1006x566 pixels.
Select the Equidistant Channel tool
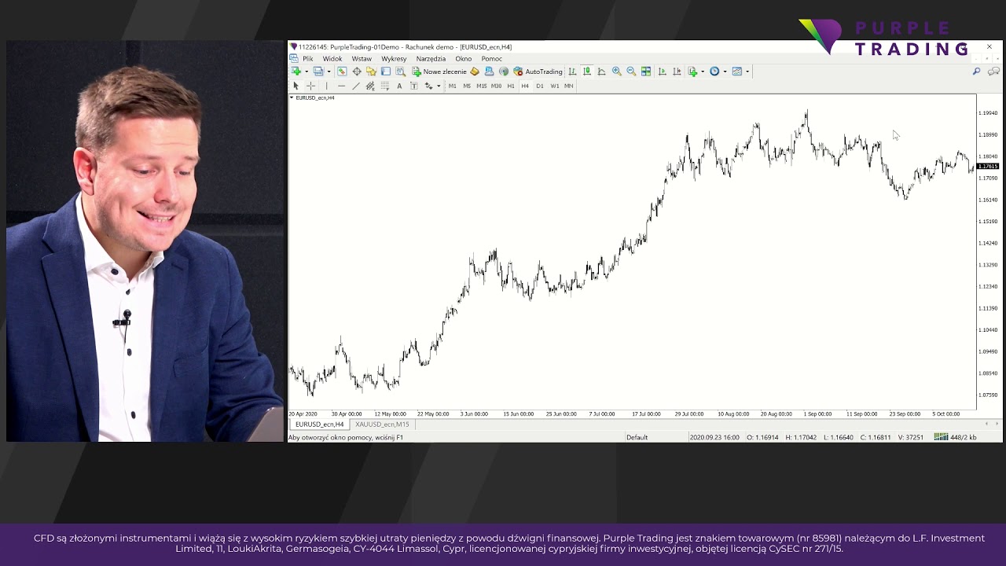(370, 86)
